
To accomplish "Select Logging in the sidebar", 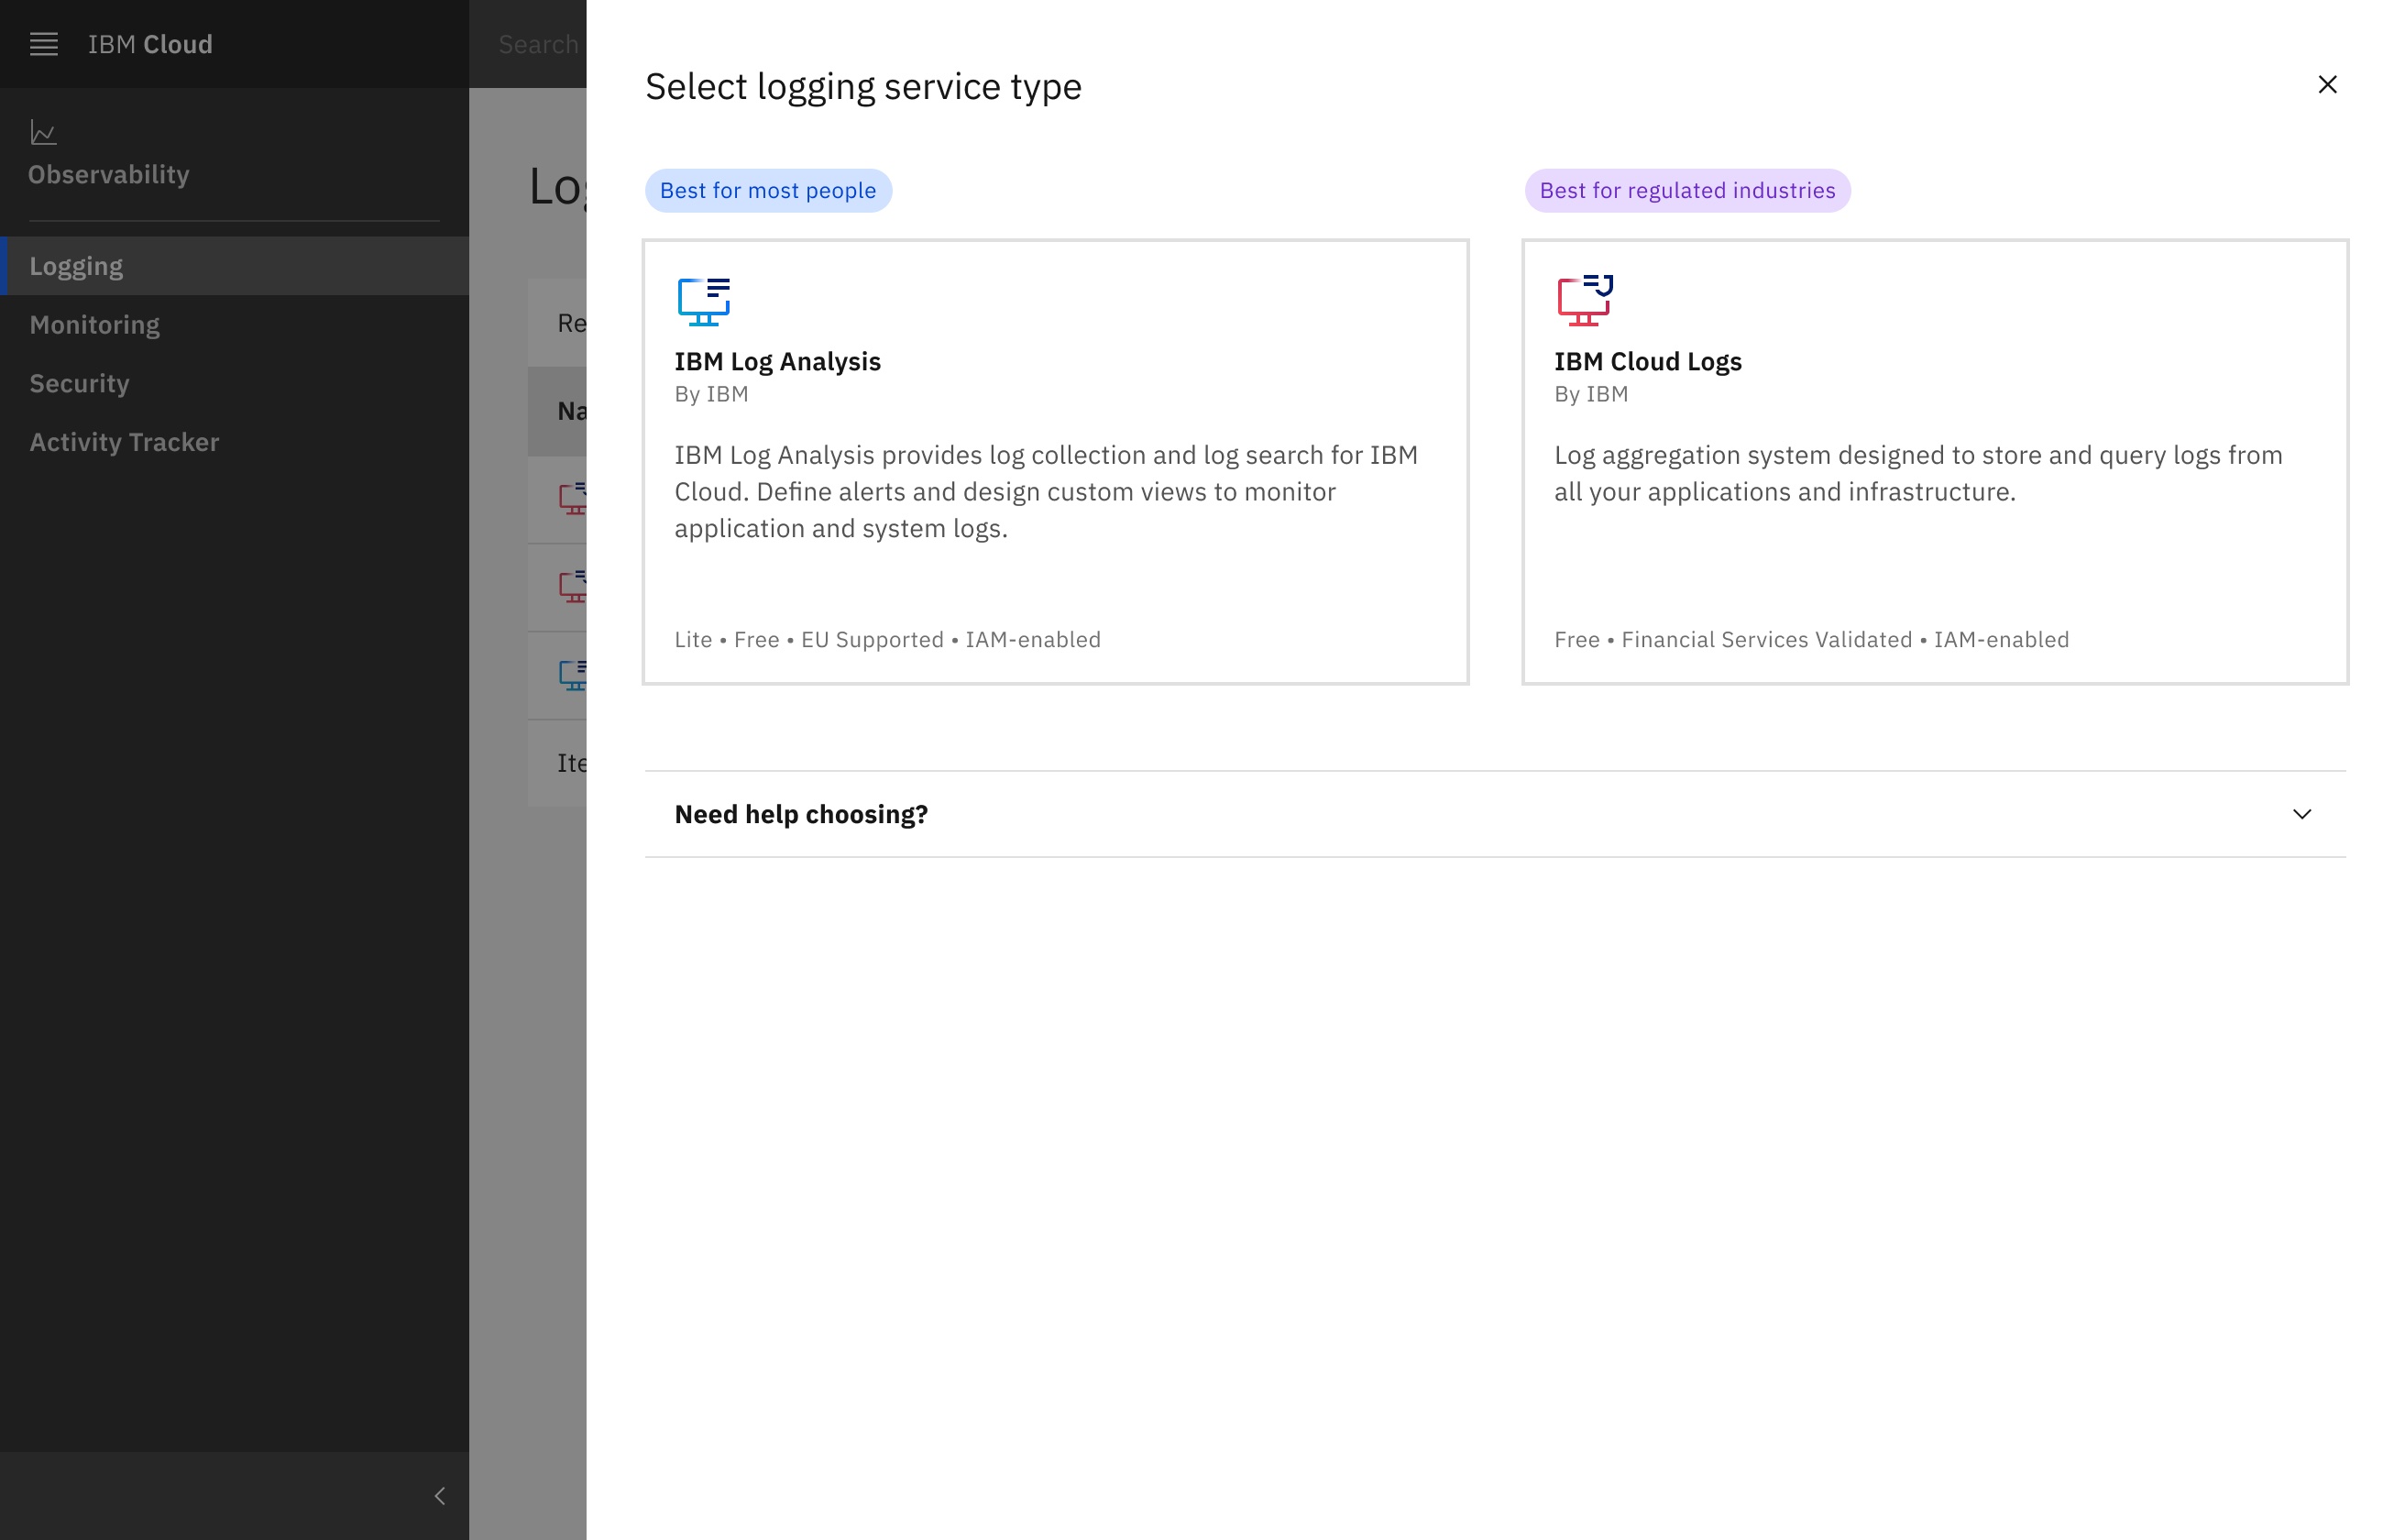I will [234, 266].
